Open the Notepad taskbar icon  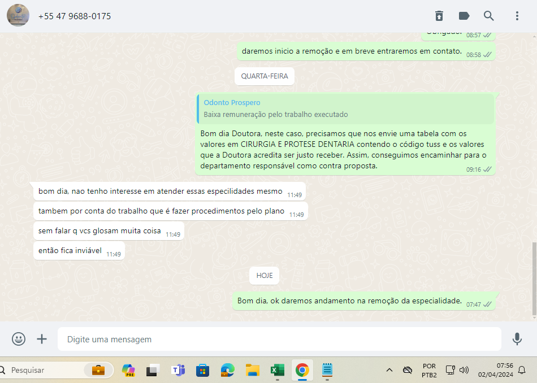point(327,370)
